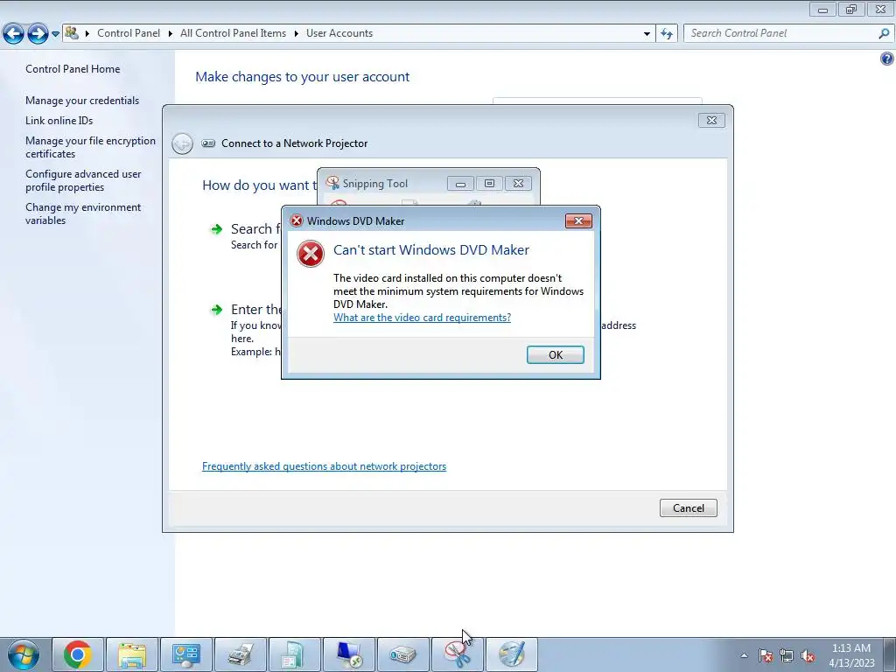Open Configure advanced user profile properties
The image size is (896, 672).
(x=83, y=180)
